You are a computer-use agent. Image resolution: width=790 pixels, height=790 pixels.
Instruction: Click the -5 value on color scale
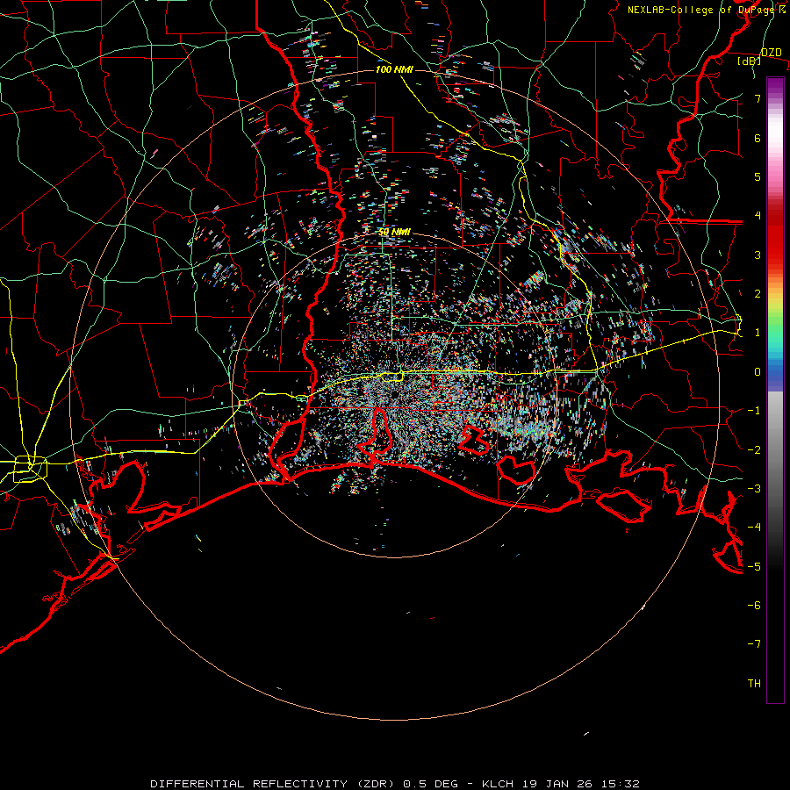(x=754, y=567)
